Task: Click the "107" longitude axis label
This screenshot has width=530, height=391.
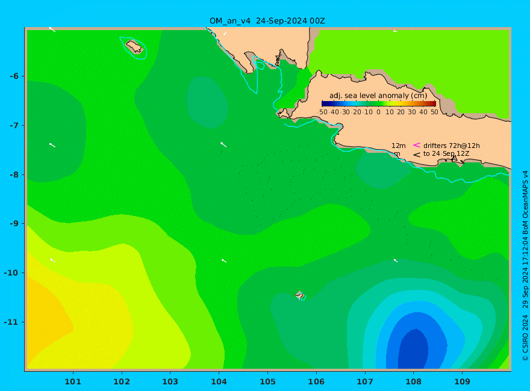Action: tap(365, 382)
